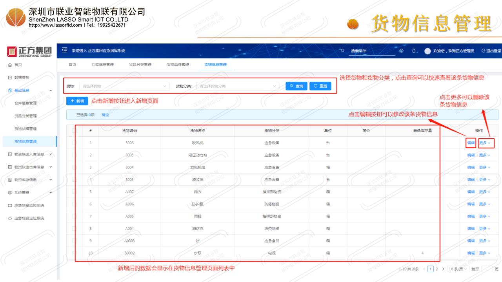This screenshot has height=282, width=502.
Task: Check the checkbox for row 5 雨衣
Action: tap(75, 192)
